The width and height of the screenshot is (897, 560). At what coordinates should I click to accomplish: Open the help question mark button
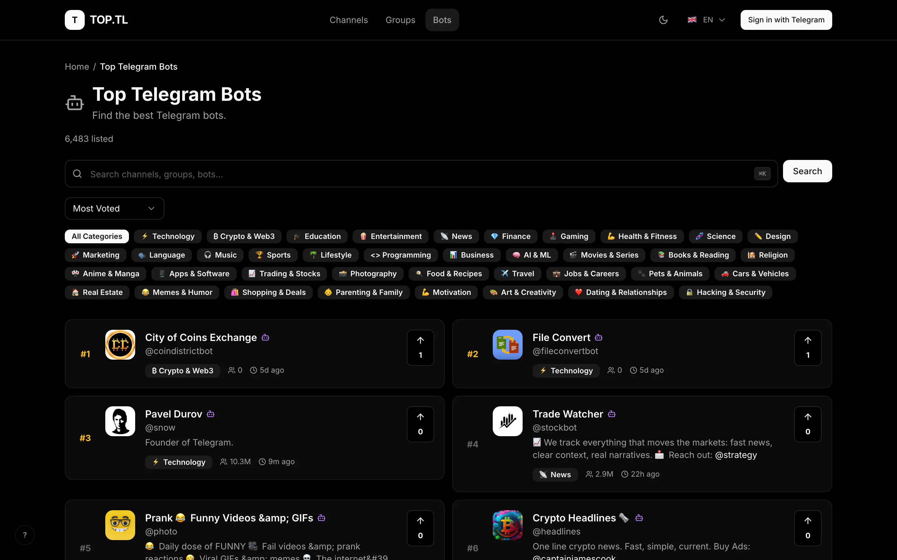tap(25, 535)
